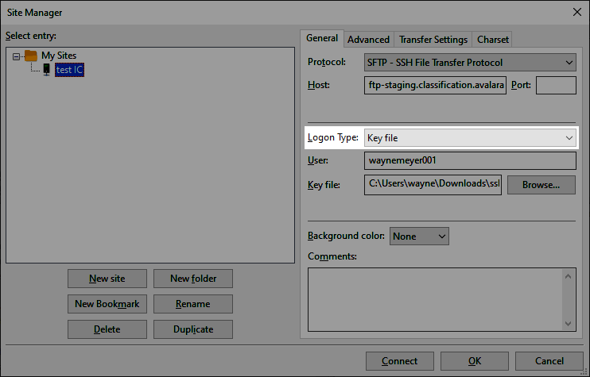
Task: Switch to the Advanced tab
Action: point(368,39)
